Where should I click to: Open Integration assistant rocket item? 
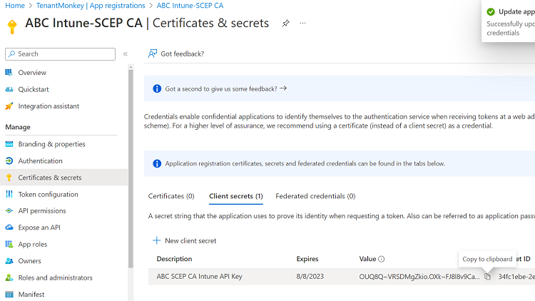[49, 106]
